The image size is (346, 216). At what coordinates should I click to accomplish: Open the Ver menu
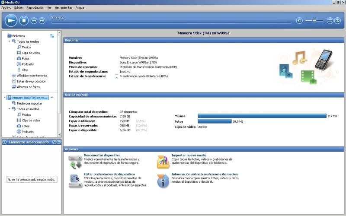49,7
